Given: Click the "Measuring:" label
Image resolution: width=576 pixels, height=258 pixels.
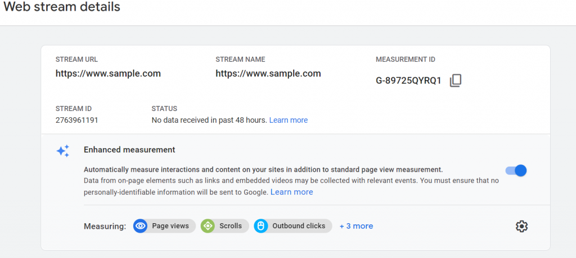Looking at the screenshot, I should (105, 226).
